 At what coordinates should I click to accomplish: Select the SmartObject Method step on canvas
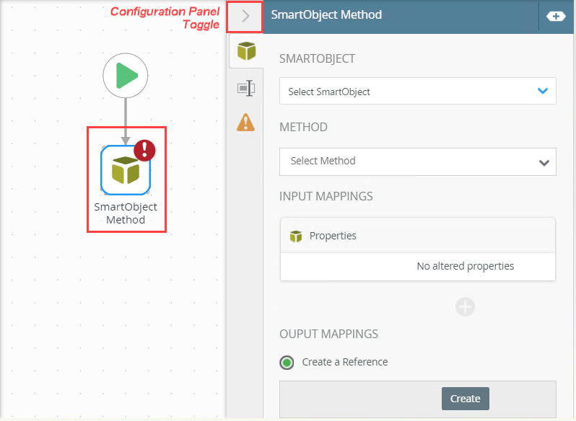(126, 170)
